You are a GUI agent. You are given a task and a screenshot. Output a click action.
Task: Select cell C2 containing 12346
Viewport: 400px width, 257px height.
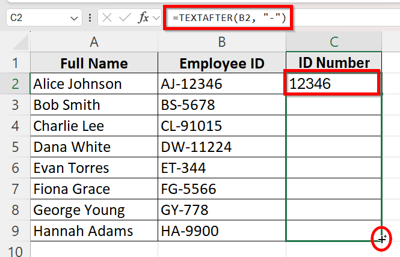point(333,84)
